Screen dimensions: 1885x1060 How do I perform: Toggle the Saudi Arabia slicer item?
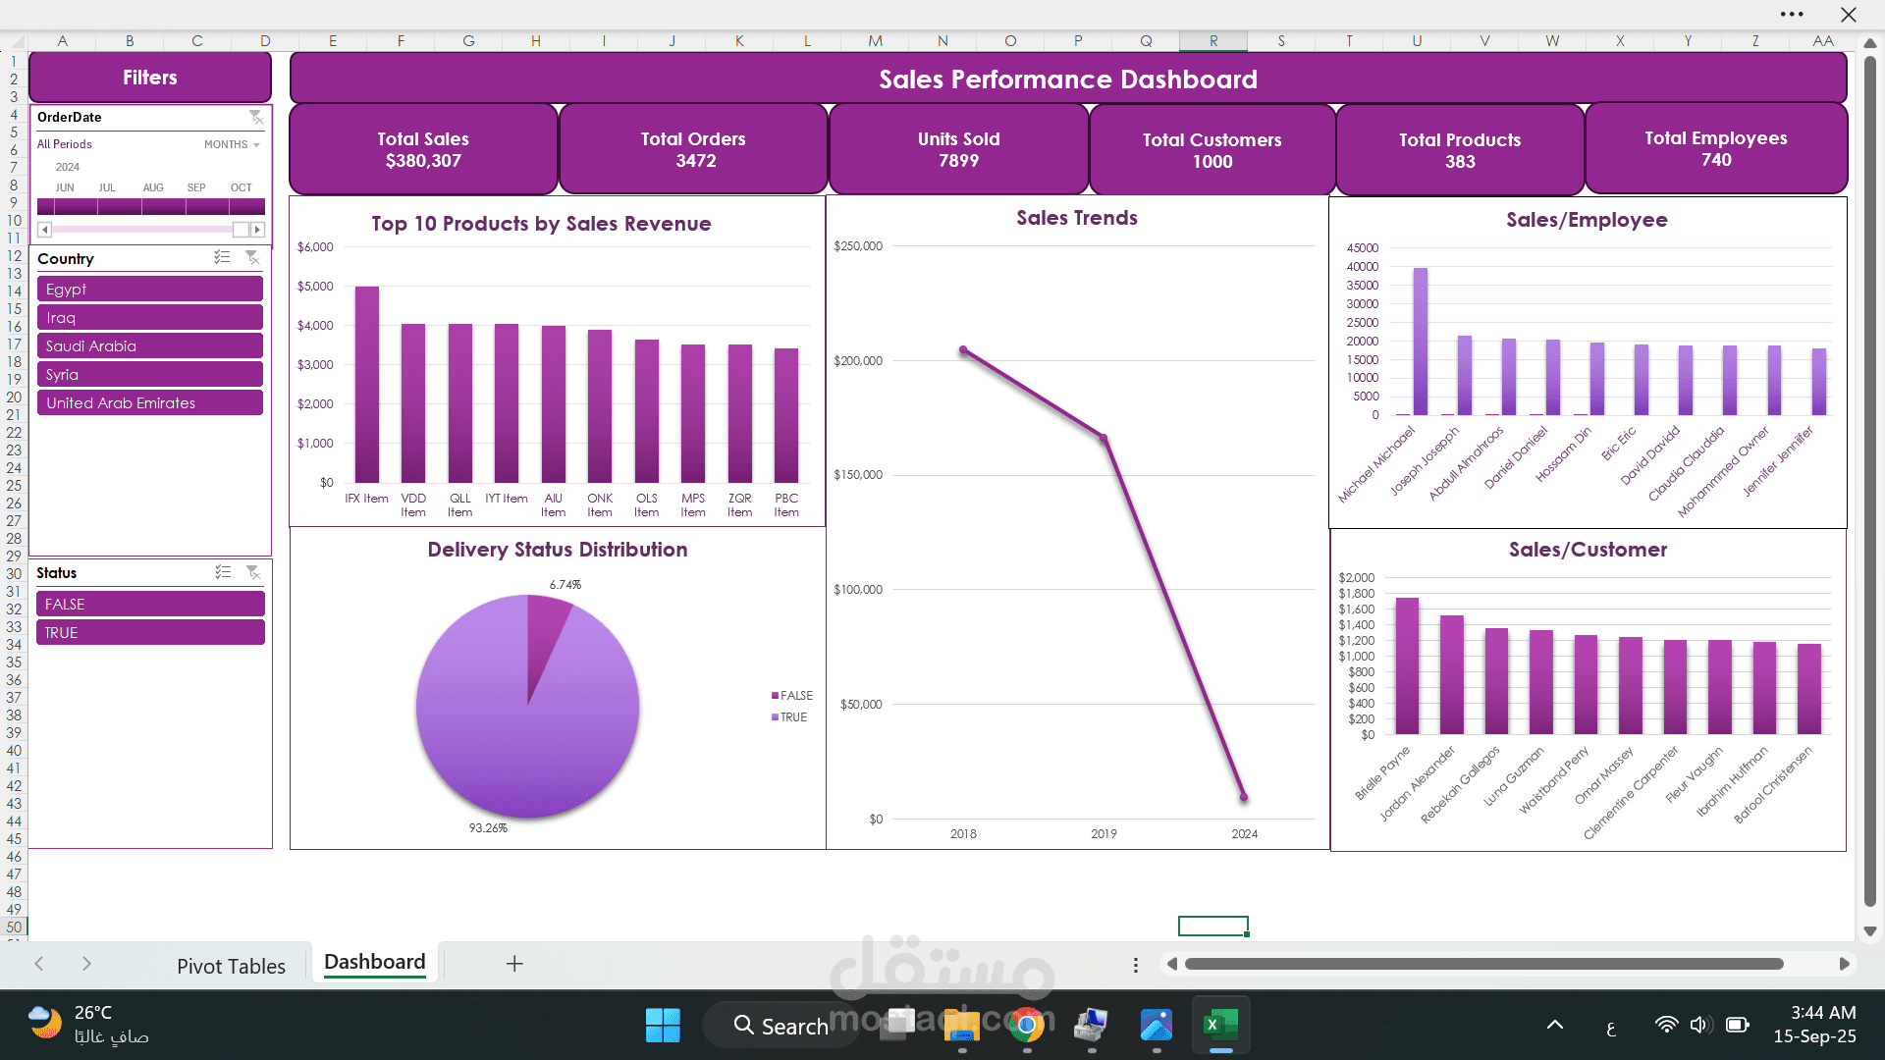150,346
